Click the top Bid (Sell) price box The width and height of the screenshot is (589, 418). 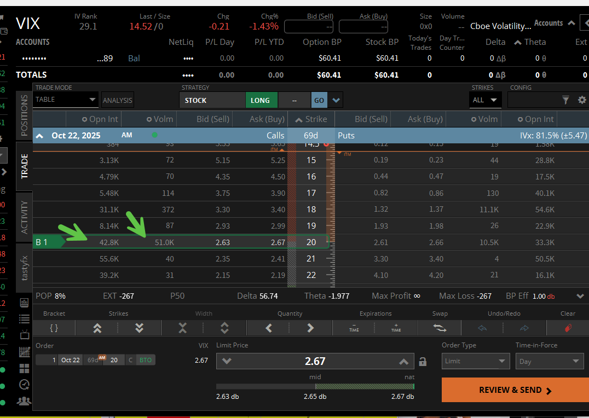[309, 27]
